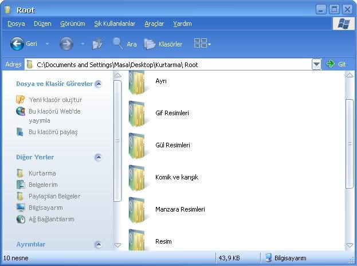Select the Manzara Resimleri folder icon
Image resolution: width=357 pixels, height=266 pixels.
point(136,209)
